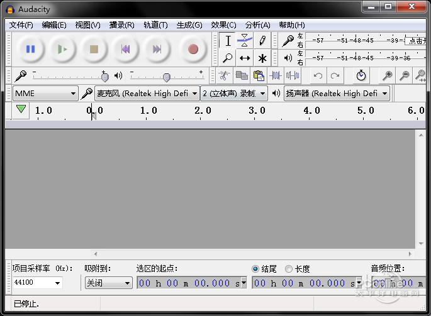
Task: Open the 效果(C) menu
Action: (223, 25)
